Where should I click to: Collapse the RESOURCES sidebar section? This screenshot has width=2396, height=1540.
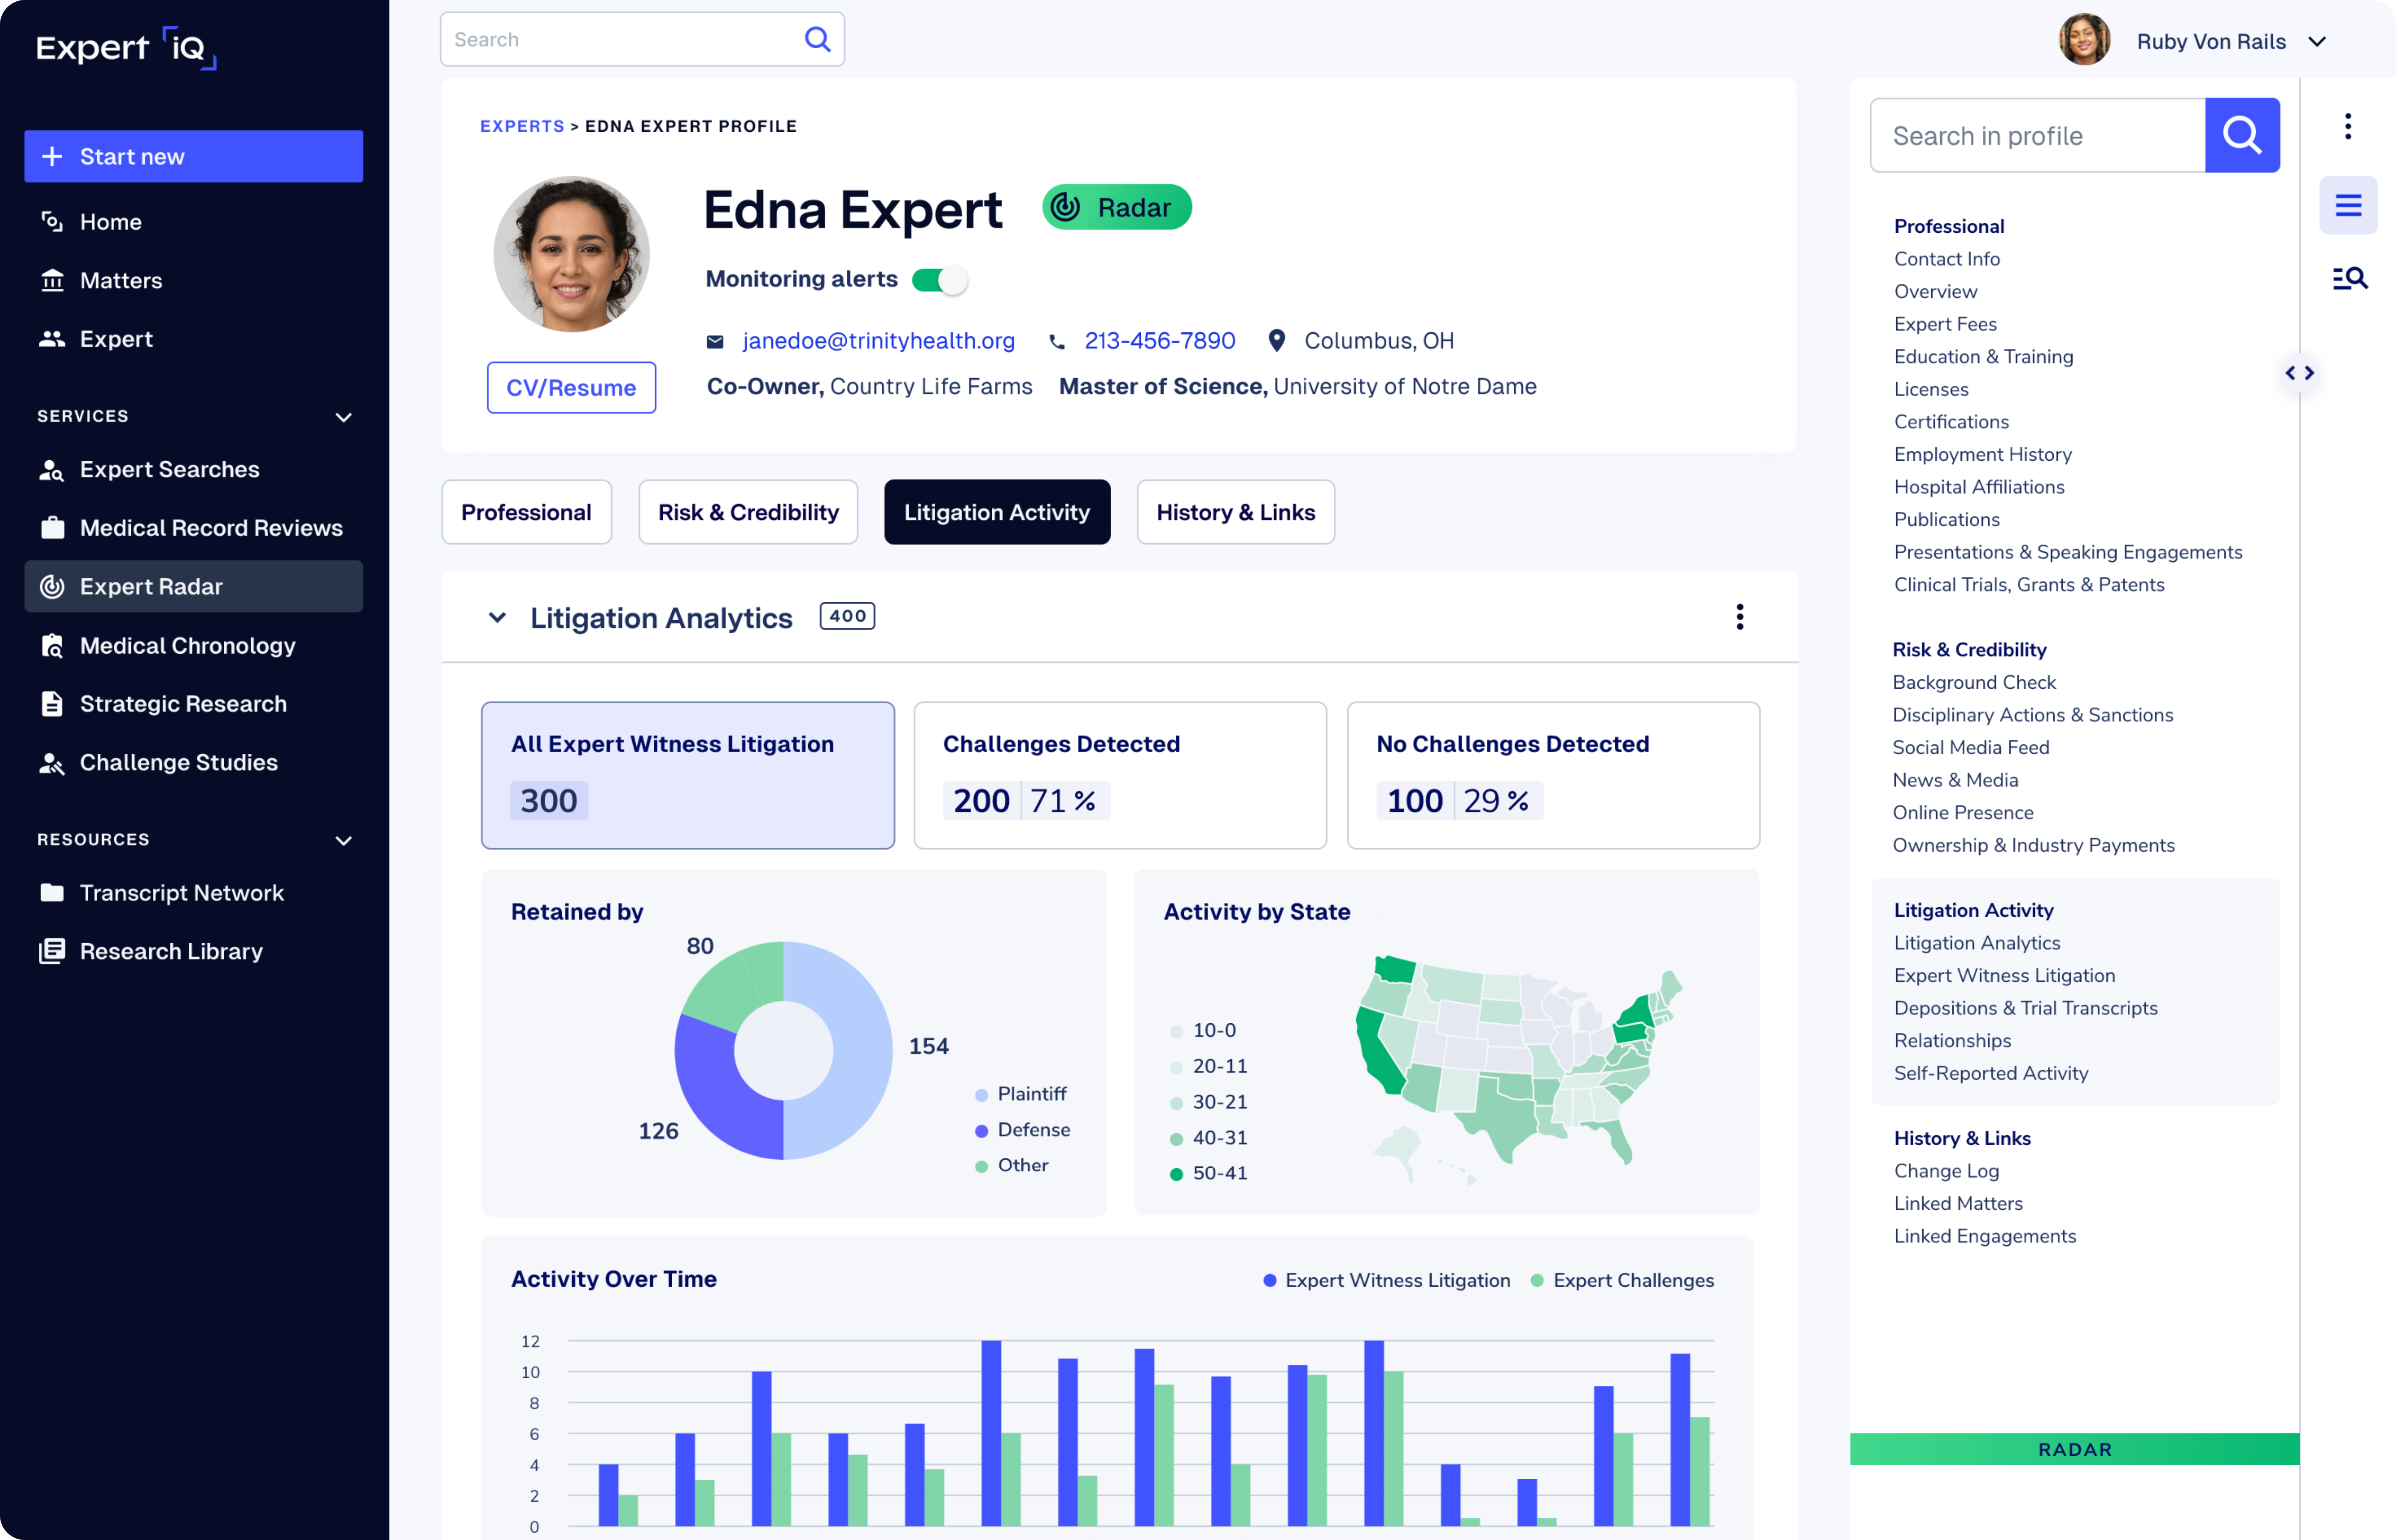343,841
